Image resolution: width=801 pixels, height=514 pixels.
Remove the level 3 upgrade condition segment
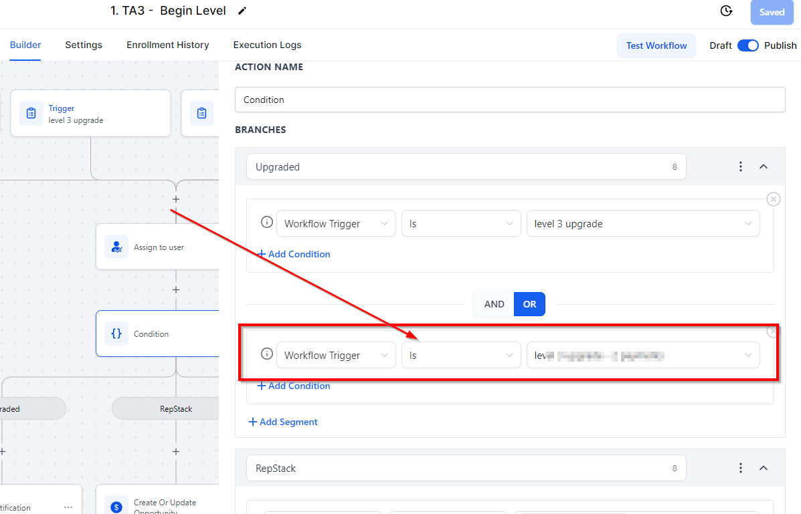[774, 199]
